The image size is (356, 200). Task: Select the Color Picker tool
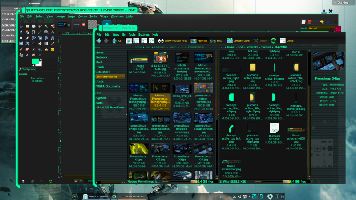(40, 32)
